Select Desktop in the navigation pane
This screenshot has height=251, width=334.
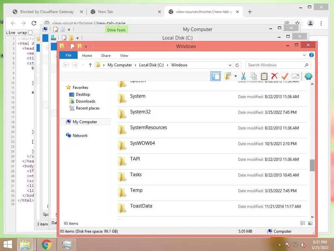(83, 94)
